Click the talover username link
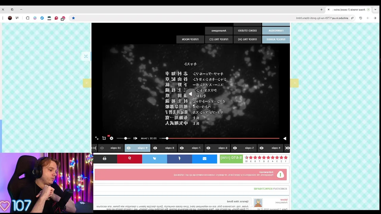Viewport: 381px width, 214px height. click(x=284, y=200)
